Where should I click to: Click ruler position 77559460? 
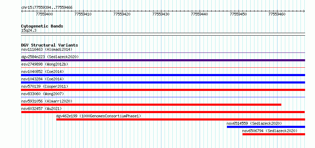[277, 14]
